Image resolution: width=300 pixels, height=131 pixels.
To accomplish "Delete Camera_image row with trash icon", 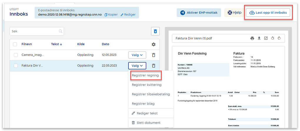I will coord(154,55).
